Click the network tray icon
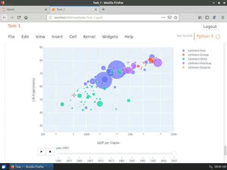This screenshot has width=227, height=170. click(x=211, y=167)
